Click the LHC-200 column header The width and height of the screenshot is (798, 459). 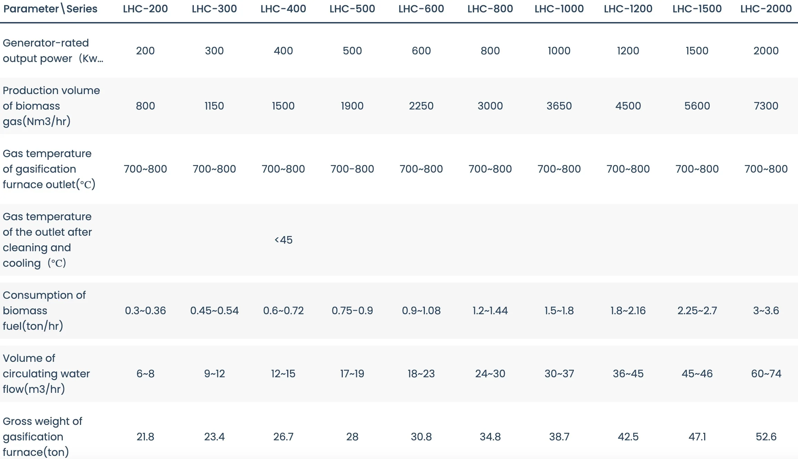click(145, 9)
